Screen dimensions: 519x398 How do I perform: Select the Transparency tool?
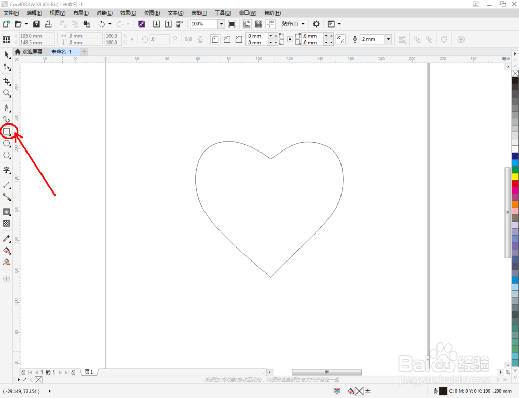tap(7, 223)
